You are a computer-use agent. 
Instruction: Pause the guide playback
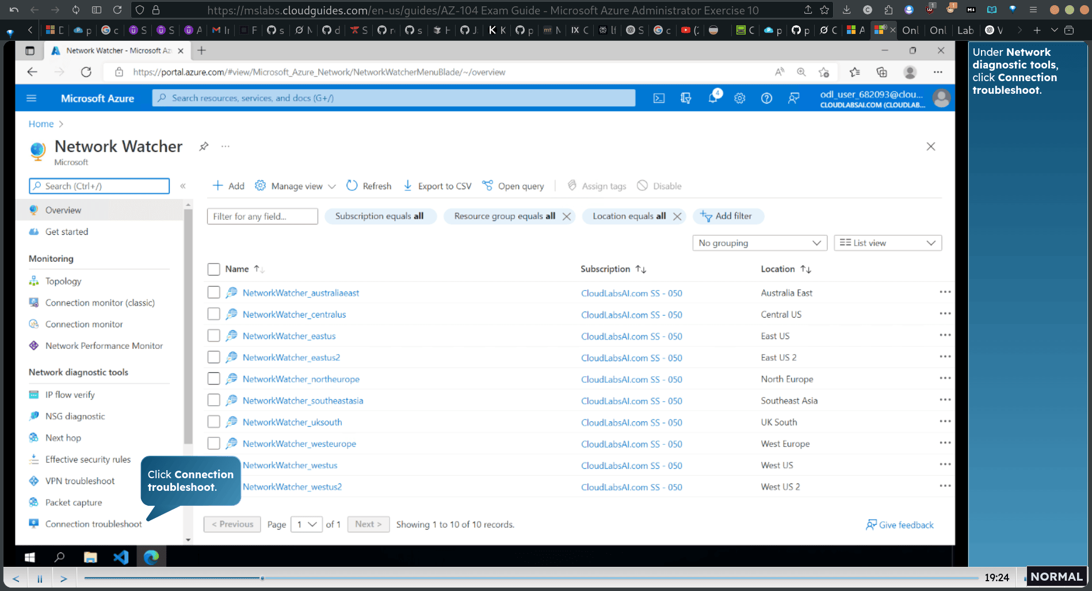coord(40,578)
